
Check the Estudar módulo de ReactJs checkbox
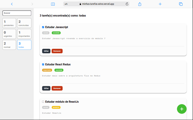[x=43, y=102]
